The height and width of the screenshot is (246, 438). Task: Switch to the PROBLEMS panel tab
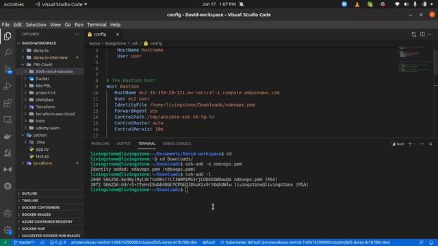100,143
